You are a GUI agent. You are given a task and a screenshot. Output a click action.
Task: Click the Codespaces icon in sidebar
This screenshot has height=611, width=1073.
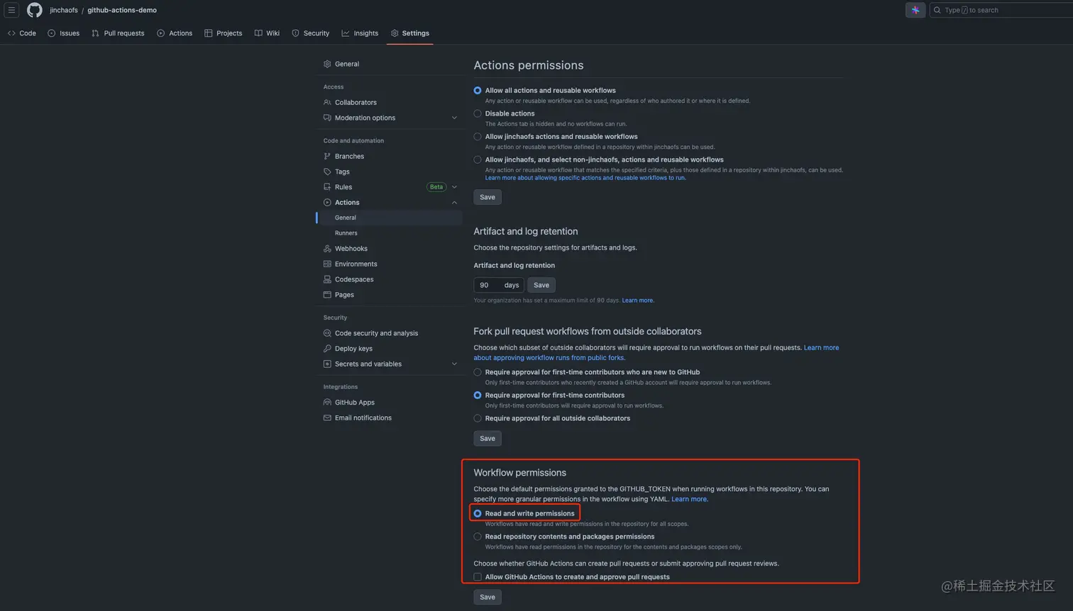[x=327, y=279]
